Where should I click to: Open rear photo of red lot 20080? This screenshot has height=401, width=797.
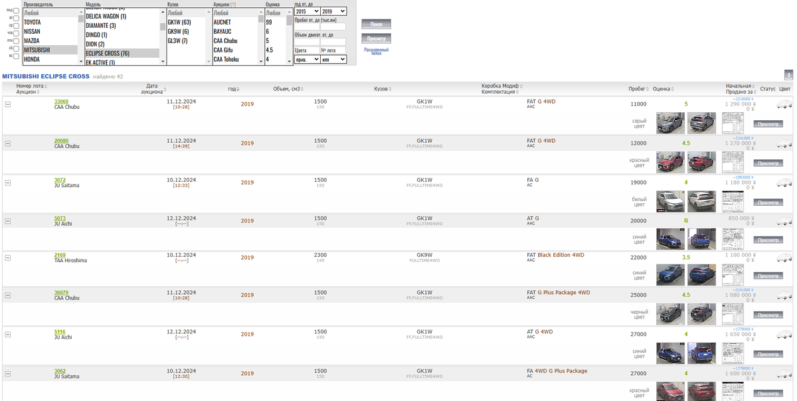click(x=701, y=163)
